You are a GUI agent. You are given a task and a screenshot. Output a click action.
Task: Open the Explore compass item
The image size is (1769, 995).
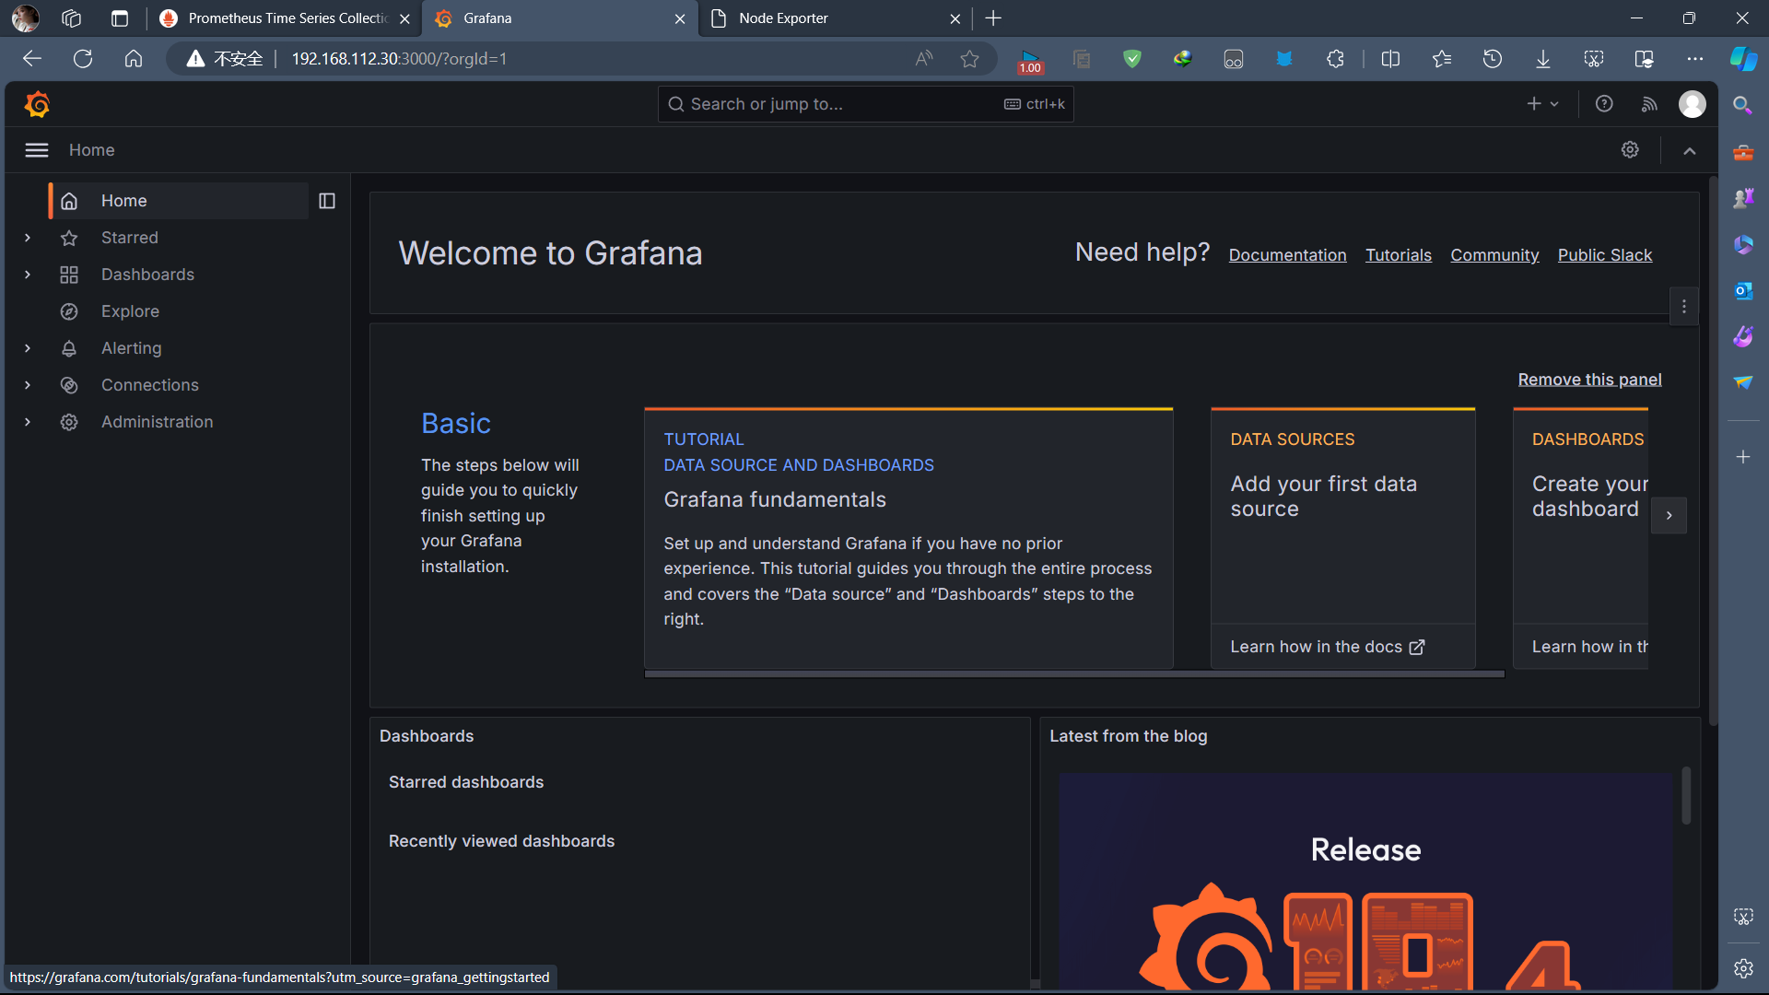pyautogui.click(x=130, y=311)
